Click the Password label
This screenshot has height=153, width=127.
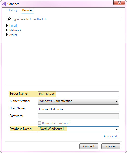pyautogui.click(x=16, y=116)
